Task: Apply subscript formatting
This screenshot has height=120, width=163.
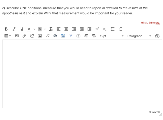Action: [105, 29]
